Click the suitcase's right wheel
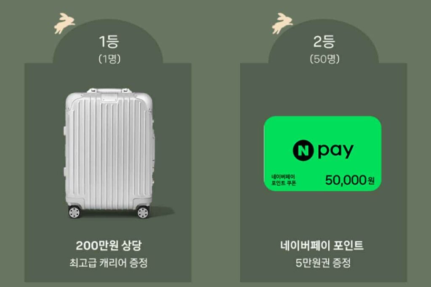Image resolution: width=431 pixels, height=287 pixels. (143, 211)
